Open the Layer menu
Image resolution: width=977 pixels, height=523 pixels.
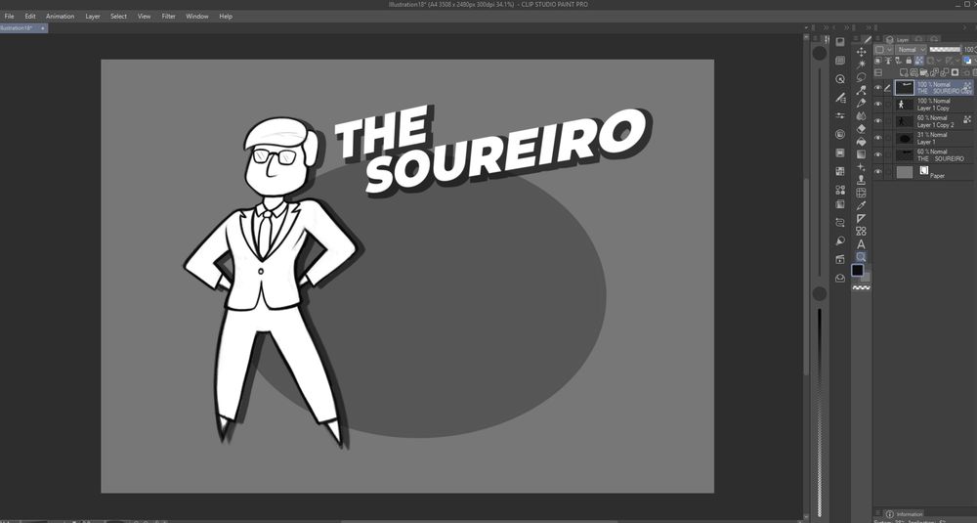point(93,17)
